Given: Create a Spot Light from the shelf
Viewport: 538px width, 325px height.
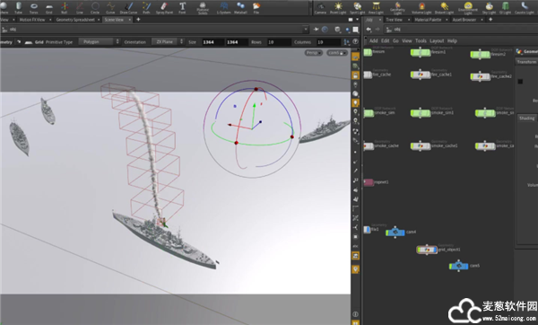Looking at the screenshot, I should 357,7.
